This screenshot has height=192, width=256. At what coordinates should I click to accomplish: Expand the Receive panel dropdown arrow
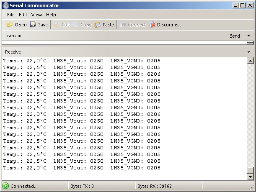click(248, 52)
